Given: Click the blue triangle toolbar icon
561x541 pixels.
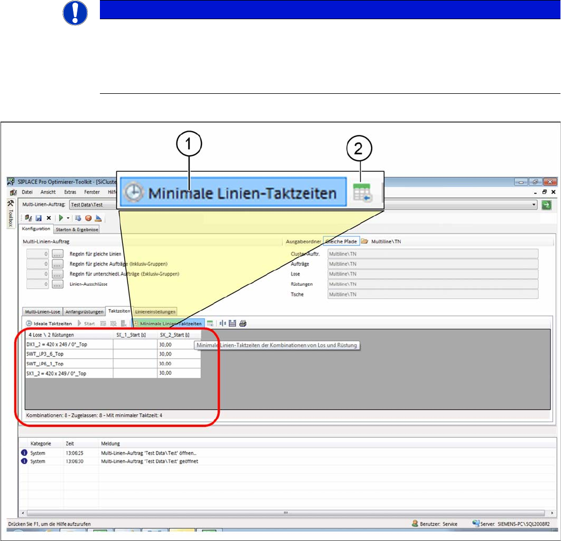Looking at the screenshot, I should [98, 218].
